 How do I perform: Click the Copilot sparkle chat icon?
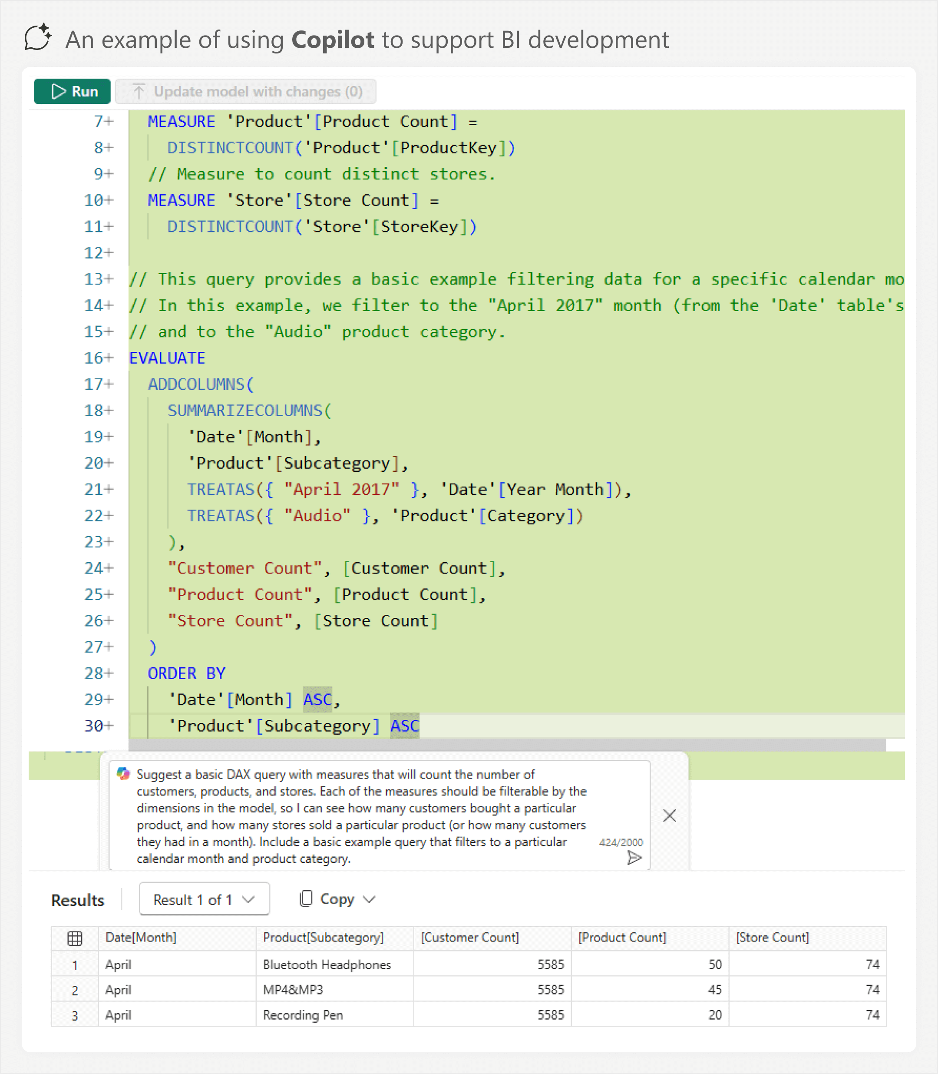pos(38,37)
